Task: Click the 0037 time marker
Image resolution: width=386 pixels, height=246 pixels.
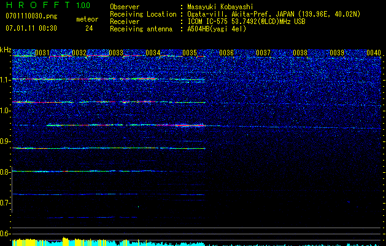Action: tap(263, 53)
